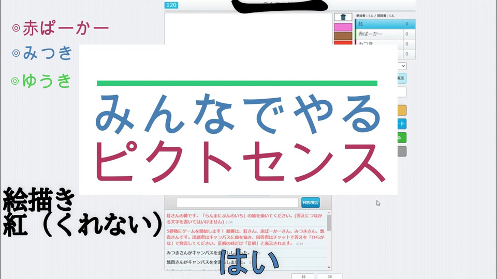Image resolution: width=497 pixels, height=279 pixels.
Task: Click the light blue 表示 button
Action: click(x=402, y=78)
